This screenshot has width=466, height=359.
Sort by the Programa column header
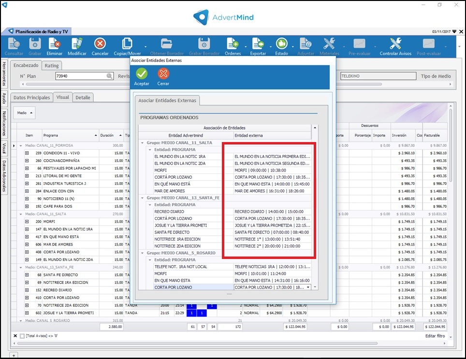coord(70,135)
